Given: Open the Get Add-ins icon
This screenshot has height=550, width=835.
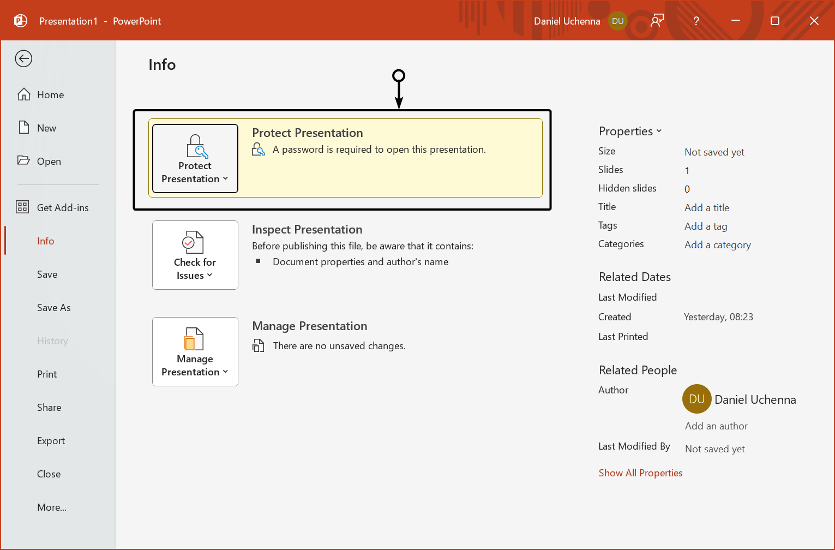Looking at the screenshot, I should coord(22,207).
